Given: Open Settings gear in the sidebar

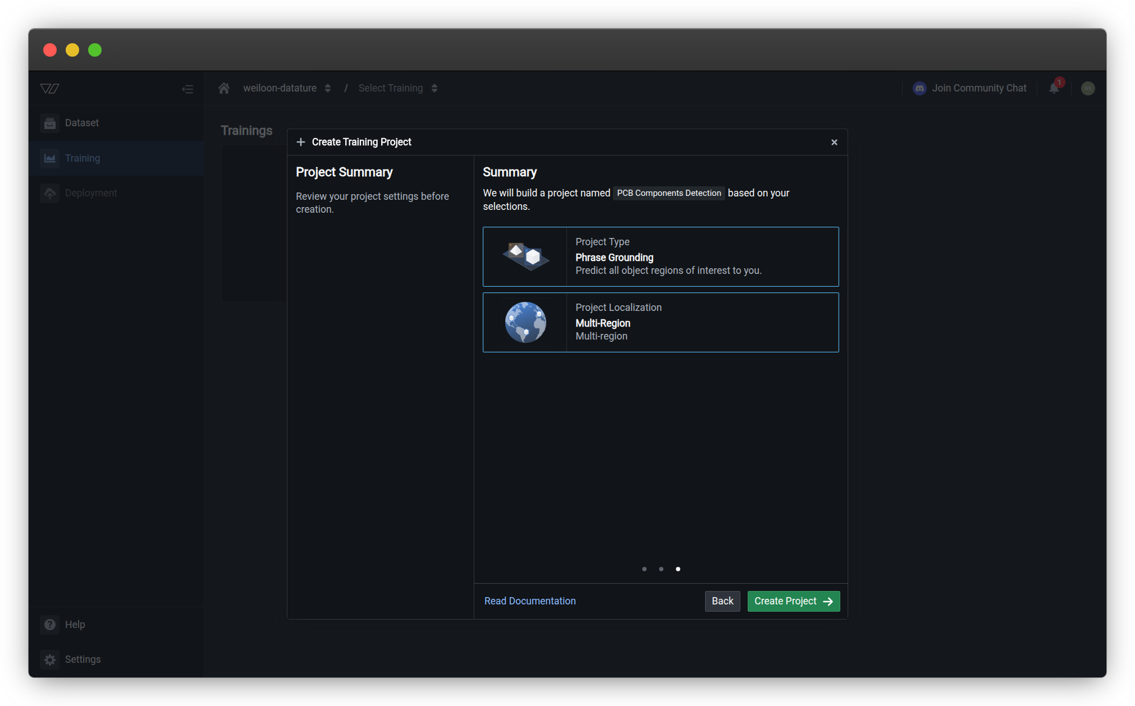Looking at the screenshot, I should point(50,659).
